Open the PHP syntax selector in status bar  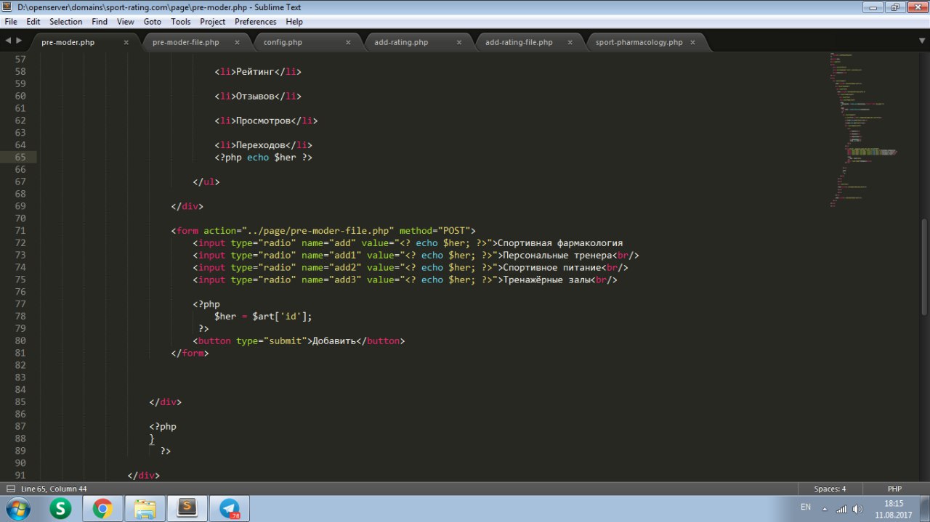pyautogui.click(x=894, y=489)
